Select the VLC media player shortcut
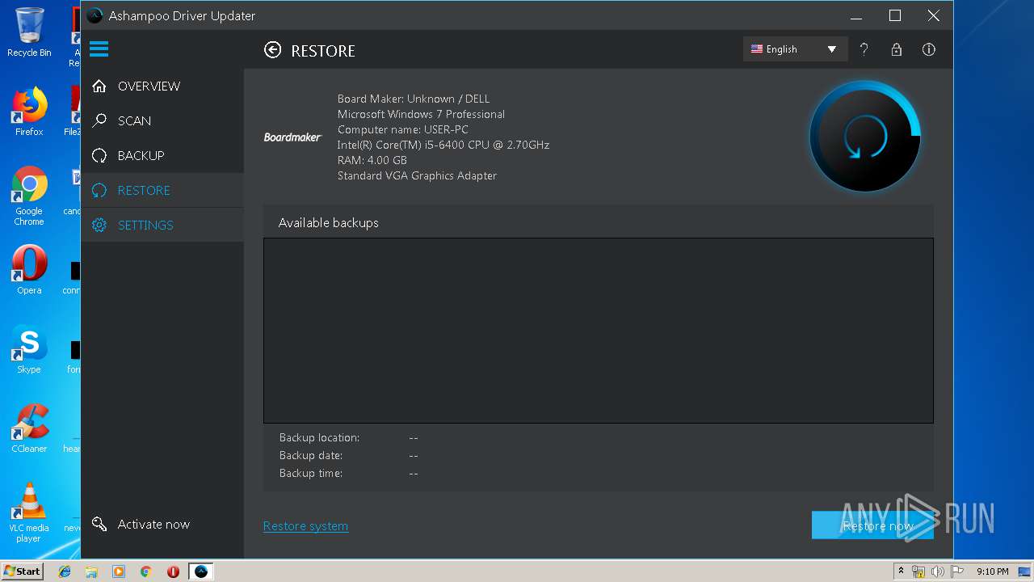The image size is (1034, 582). [29, 512]
